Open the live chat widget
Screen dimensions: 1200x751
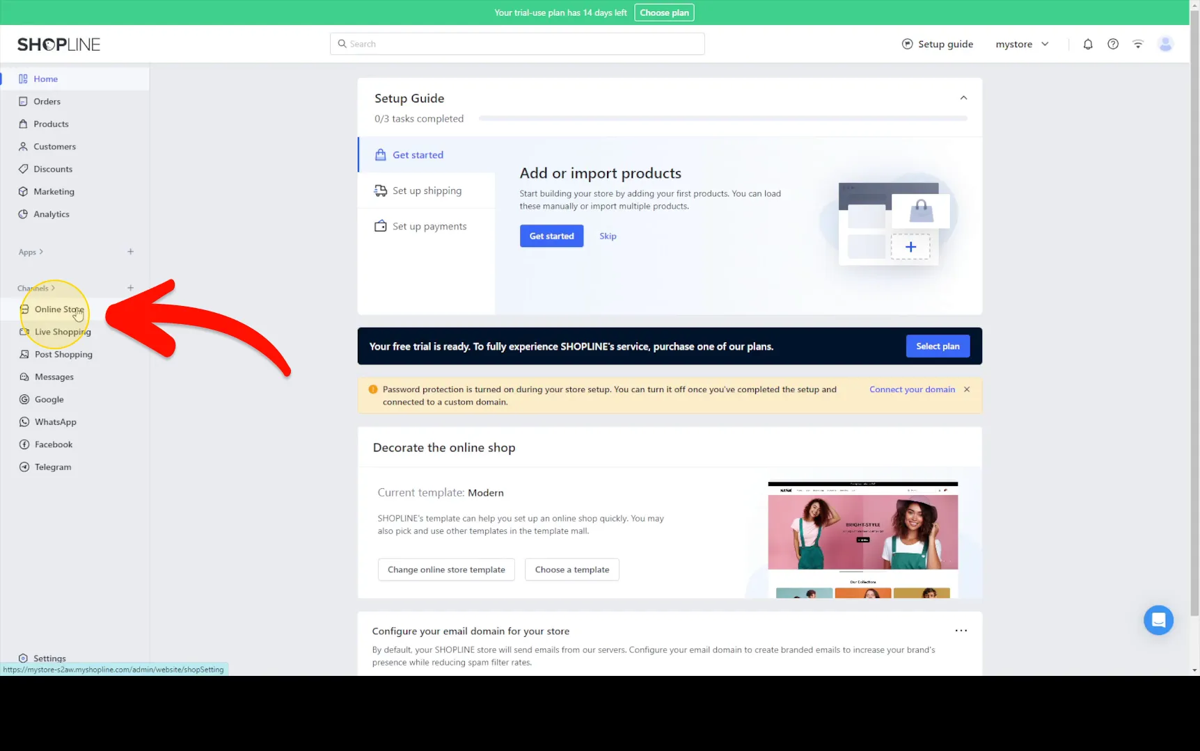pos(1158,620)
